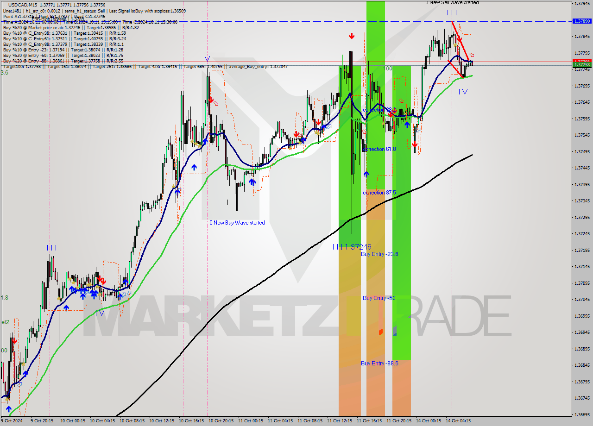
Task: Click the 1.37045 price axis label
Action: pos(582,299)
